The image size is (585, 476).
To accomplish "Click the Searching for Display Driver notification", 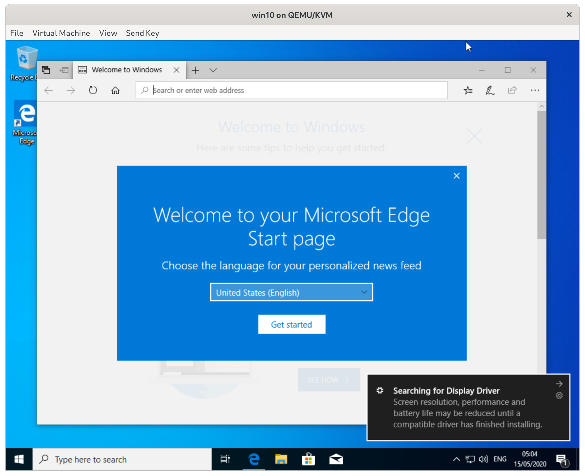I will tap(468, 407).
